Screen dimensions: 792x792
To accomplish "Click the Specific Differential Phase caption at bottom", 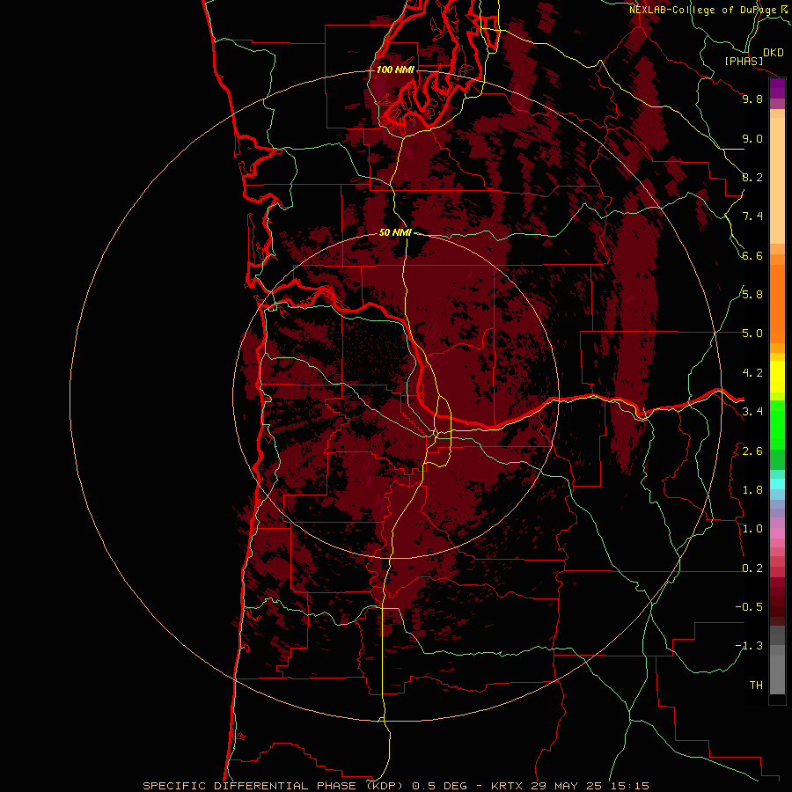I will (x=396, y=786).
